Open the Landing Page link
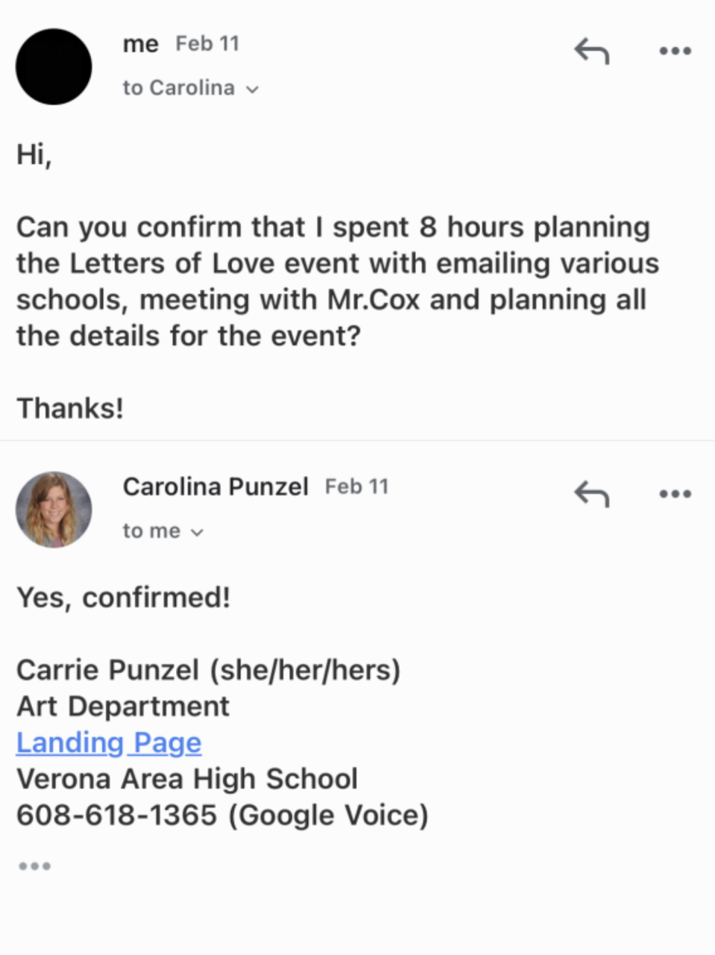 109,742
